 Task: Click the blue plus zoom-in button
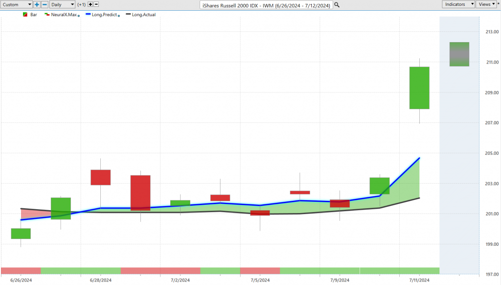coord(37,4)
